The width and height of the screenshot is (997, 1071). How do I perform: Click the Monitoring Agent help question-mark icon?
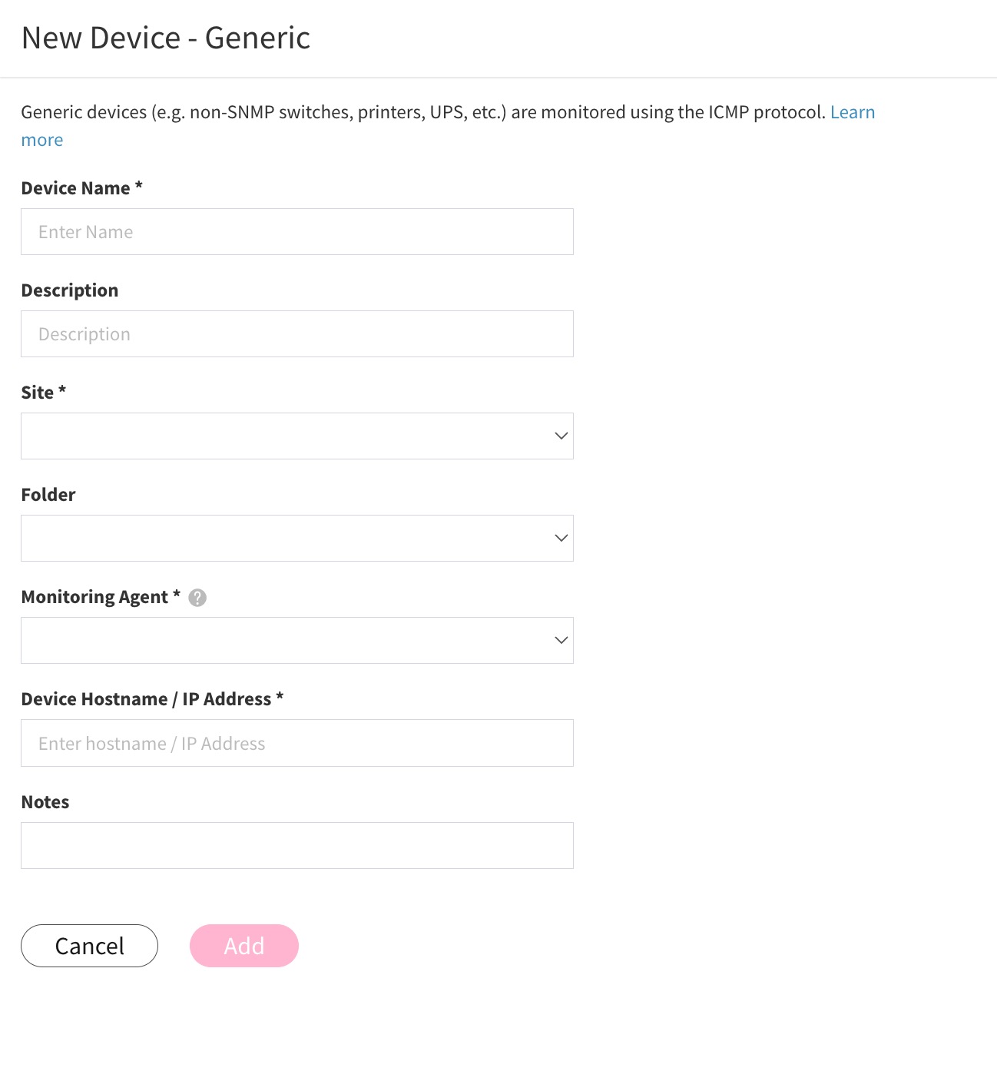click(197, 598)
